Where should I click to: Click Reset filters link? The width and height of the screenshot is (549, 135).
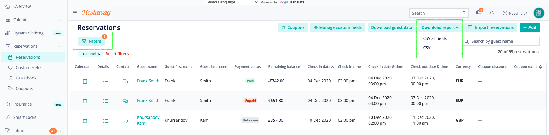(117, 54)
